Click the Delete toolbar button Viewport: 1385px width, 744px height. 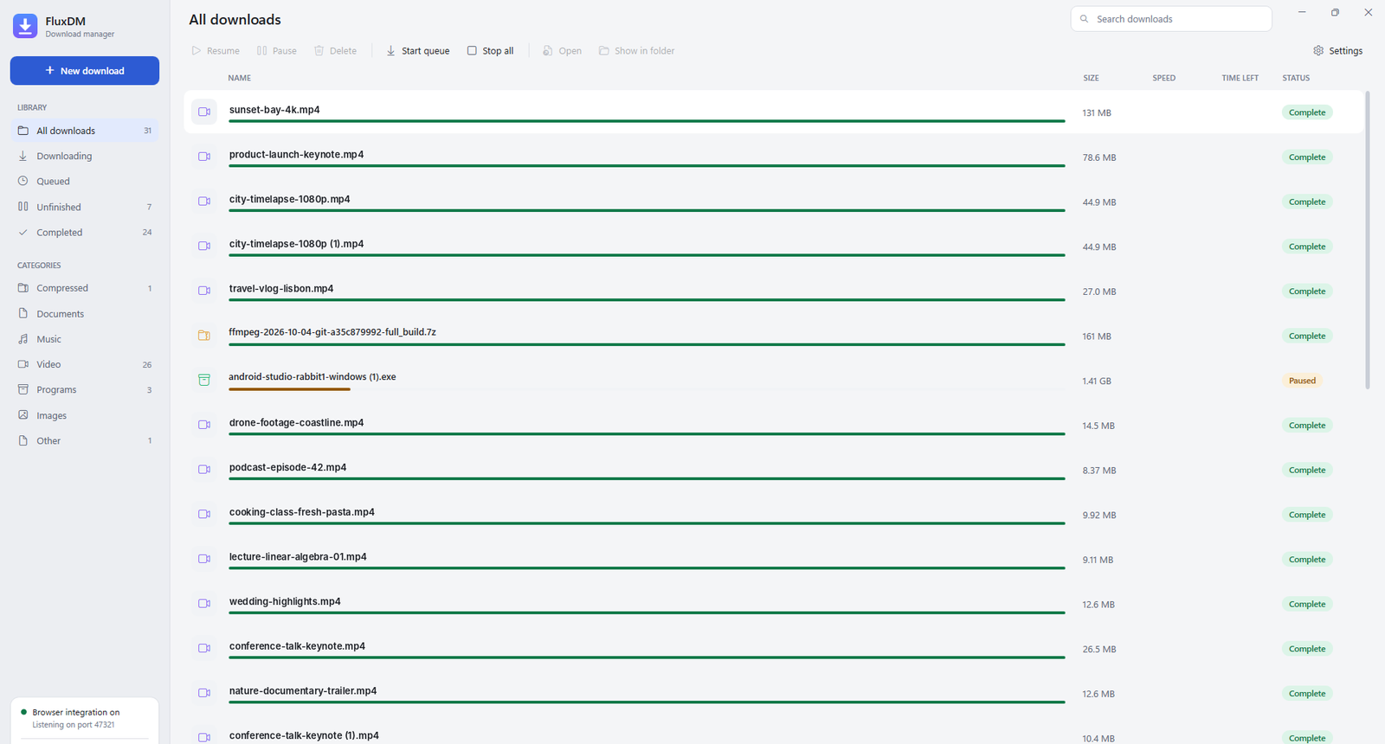(x=335, y=51)
